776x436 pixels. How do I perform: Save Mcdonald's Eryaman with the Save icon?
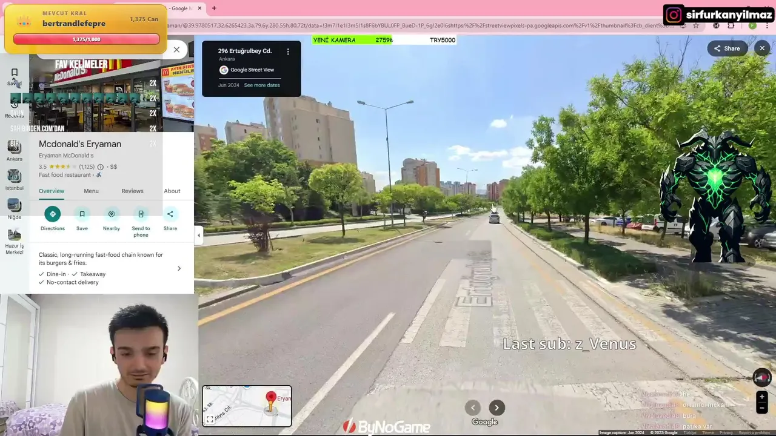tap(82, 214)
